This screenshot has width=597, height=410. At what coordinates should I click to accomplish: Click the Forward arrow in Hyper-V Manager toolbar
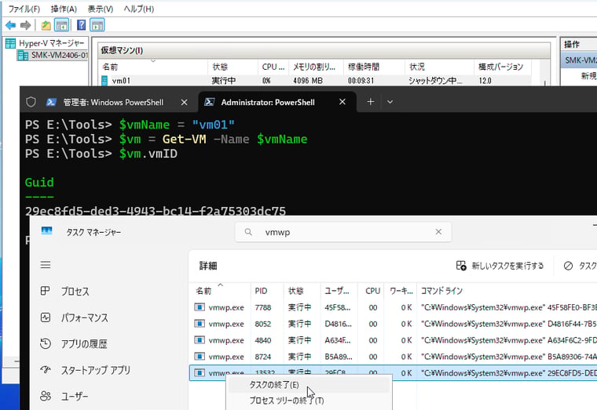click(25, 25)
